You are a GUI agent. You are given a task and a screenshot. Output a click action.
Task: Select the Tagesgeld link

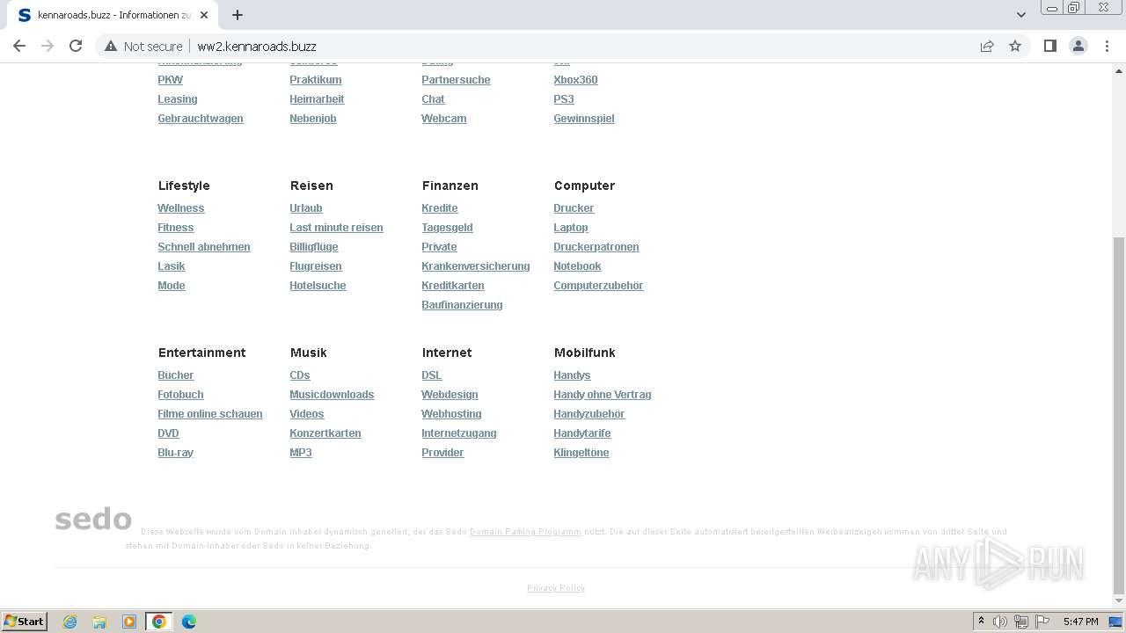point(447,228)
